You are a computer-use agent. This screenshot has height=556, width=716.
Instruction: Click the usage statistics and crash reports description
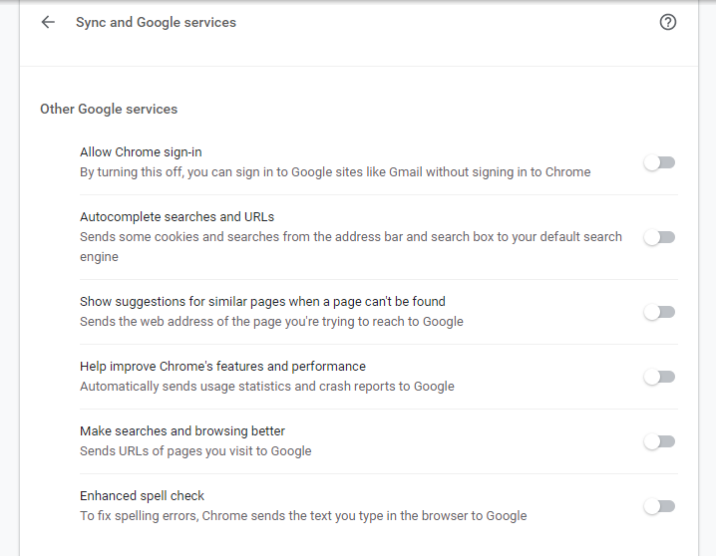266,386
